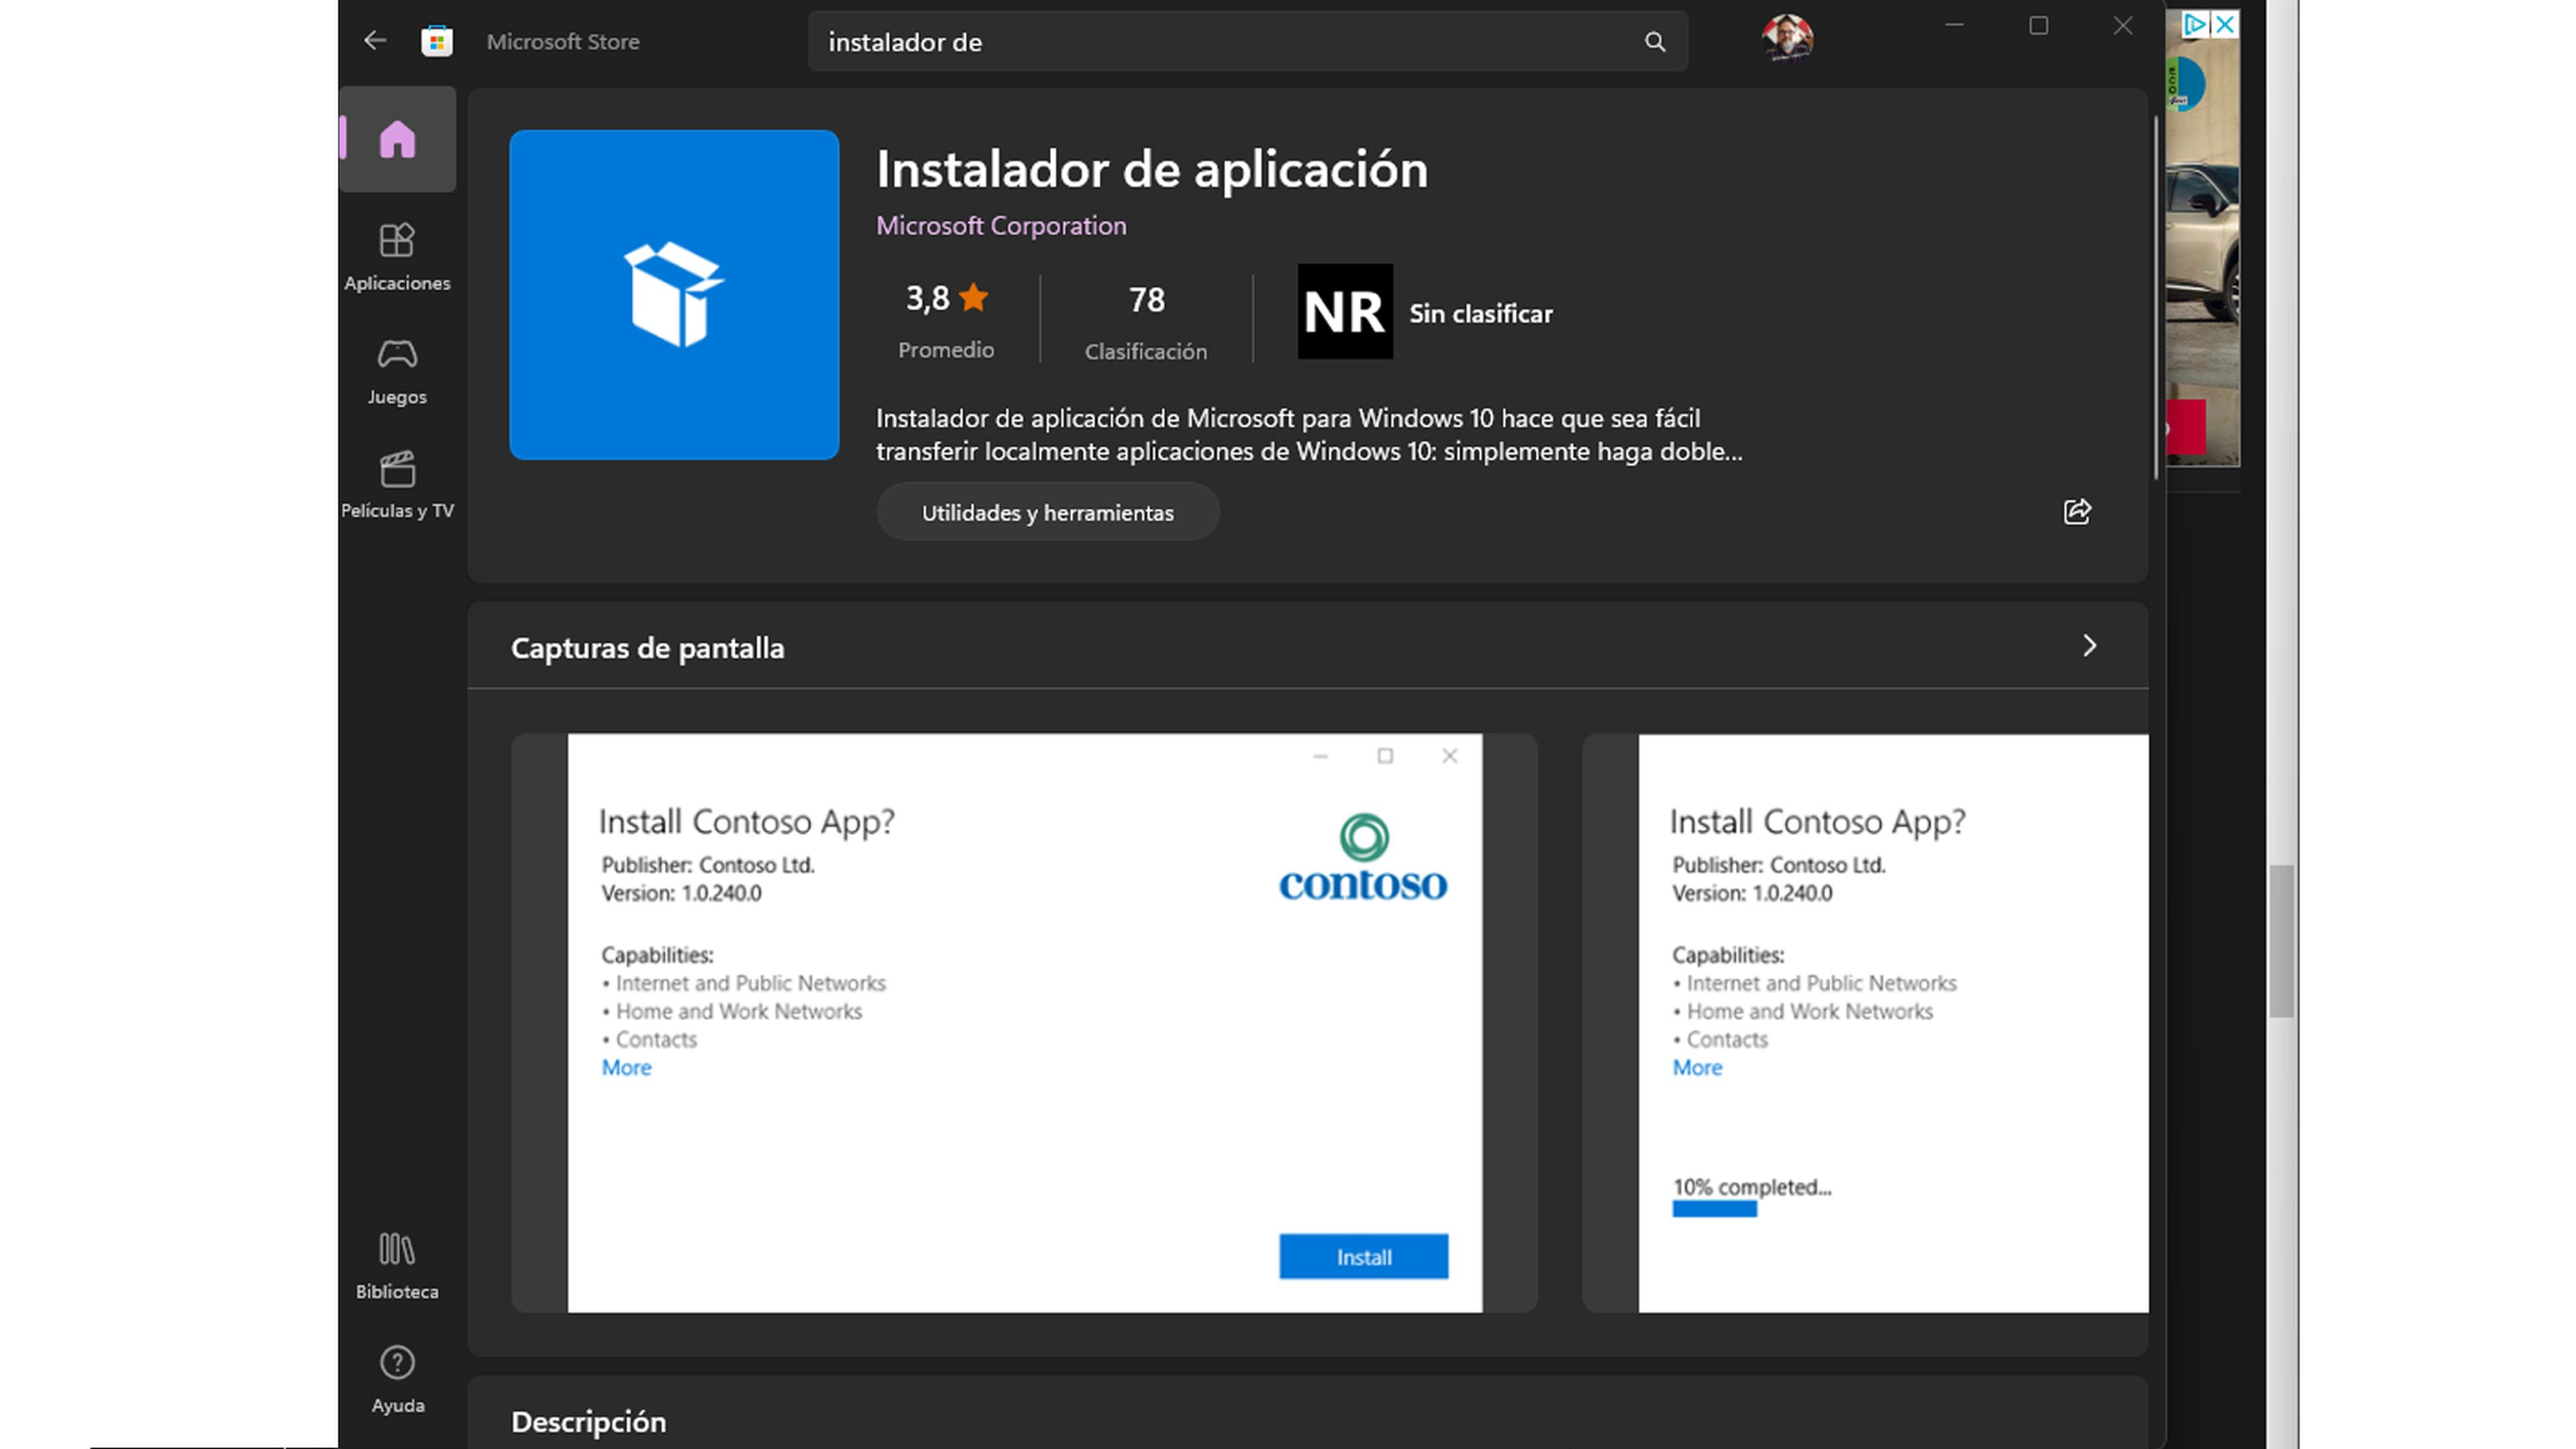This screenshot has height=1449, width=2576.
Task: Click the Instalador de aplicación title
Action: click(1152, 169)
